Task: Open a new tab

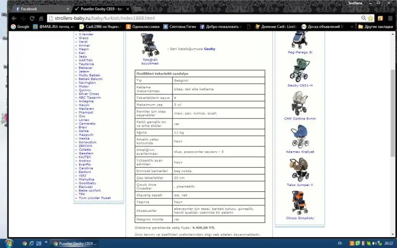Action: 137,9
